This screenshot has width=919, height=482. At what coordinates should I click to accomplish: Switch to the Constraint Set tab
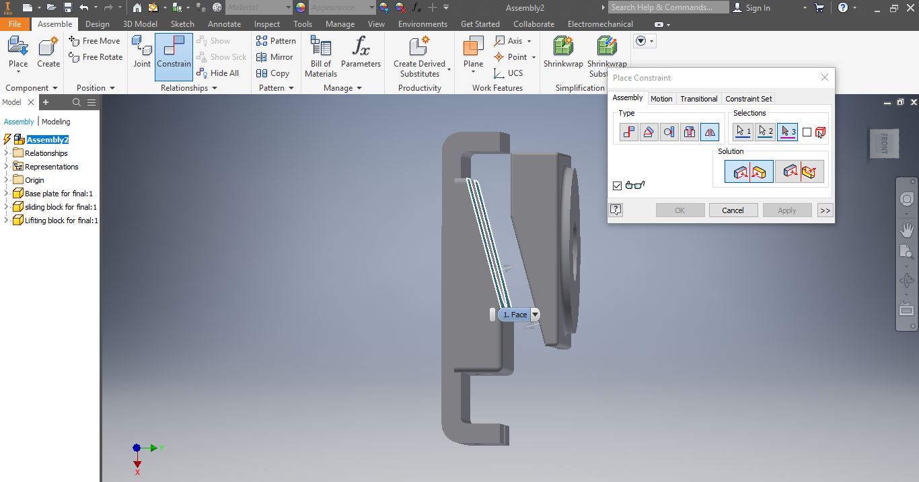[x=748, y=99]
